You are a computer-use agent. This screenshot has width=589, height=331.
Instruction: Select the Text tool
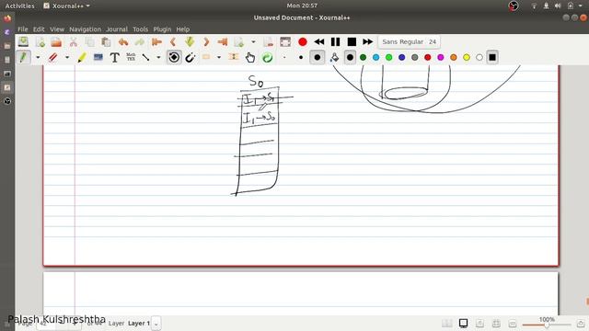tap(114, 57)
